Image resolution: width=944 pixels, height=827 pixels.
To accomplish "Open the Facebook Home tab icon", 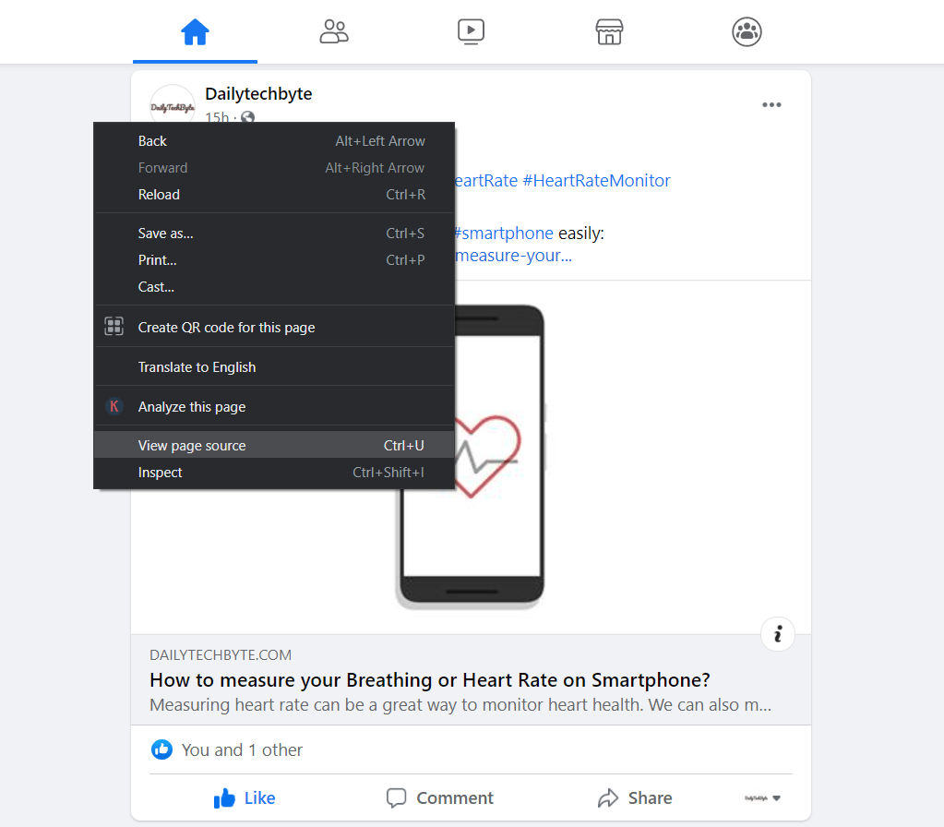I will tap(195, 30).
